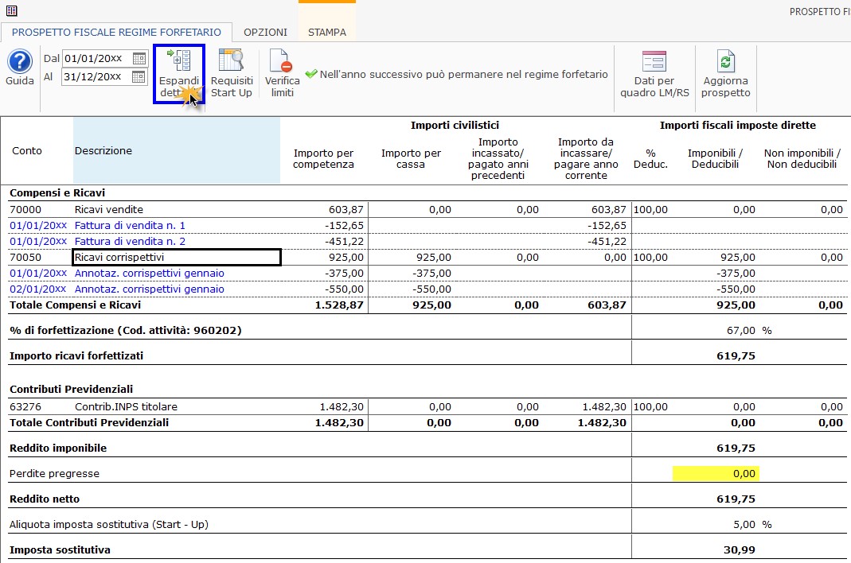Select Contrib.INPS titolare description

(126, 406)
